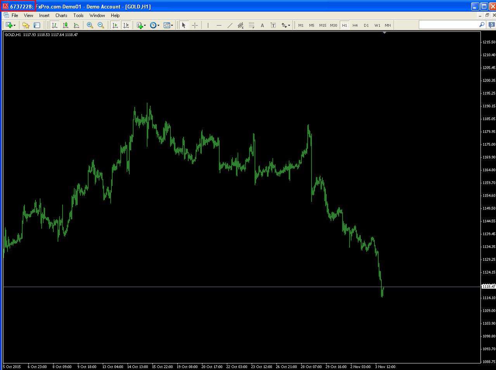The image size is (496, 370).
Task: Click the current price label 1118.47
Action: click(x=489, y=286)
